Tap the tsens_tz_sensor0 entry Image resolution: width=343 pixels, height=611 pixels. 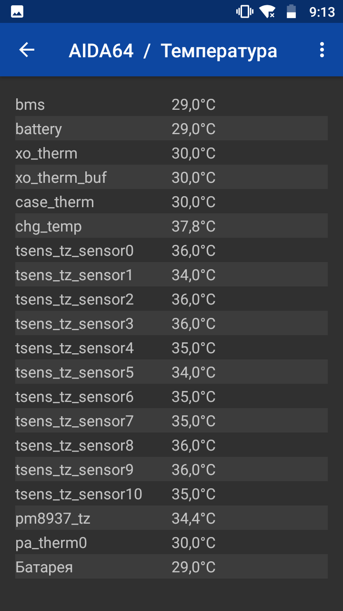[171, 250]
